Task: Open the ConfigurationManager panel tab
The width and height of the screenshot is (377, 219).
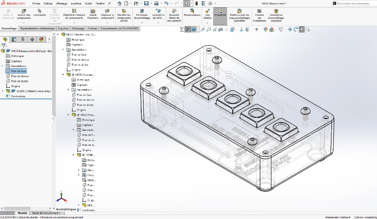Action: [23, 39]
